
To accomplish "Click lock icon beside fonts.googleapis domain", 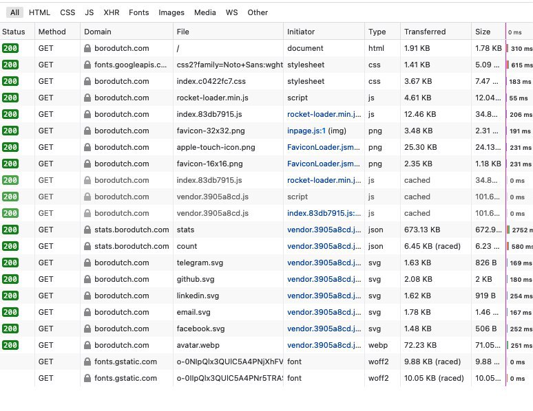I will [x=87, y=65].
